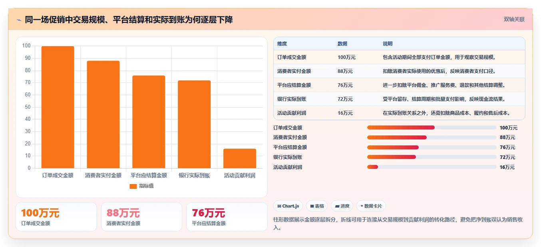Click the 消费者实付金额 progress bar showing 88万元
This screenshot has width=541, height=247.
click(432, 137)
